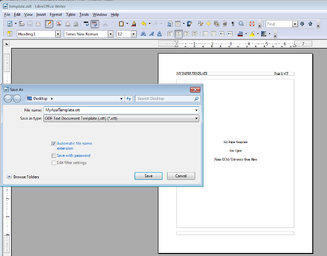Expand the Heading 1 paragraph style dropdown
The image size is (327, 256).
[x=57, y=34]
